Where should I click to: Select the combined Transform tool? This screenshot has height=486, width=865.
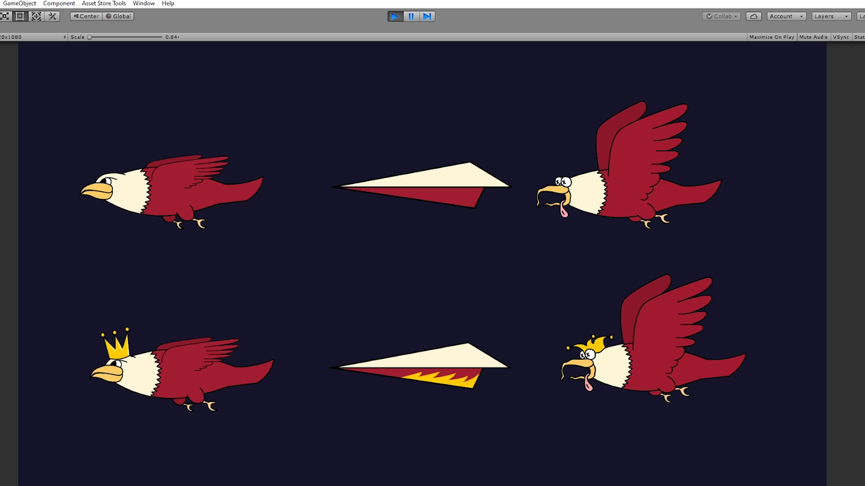(x=36, y=16)
